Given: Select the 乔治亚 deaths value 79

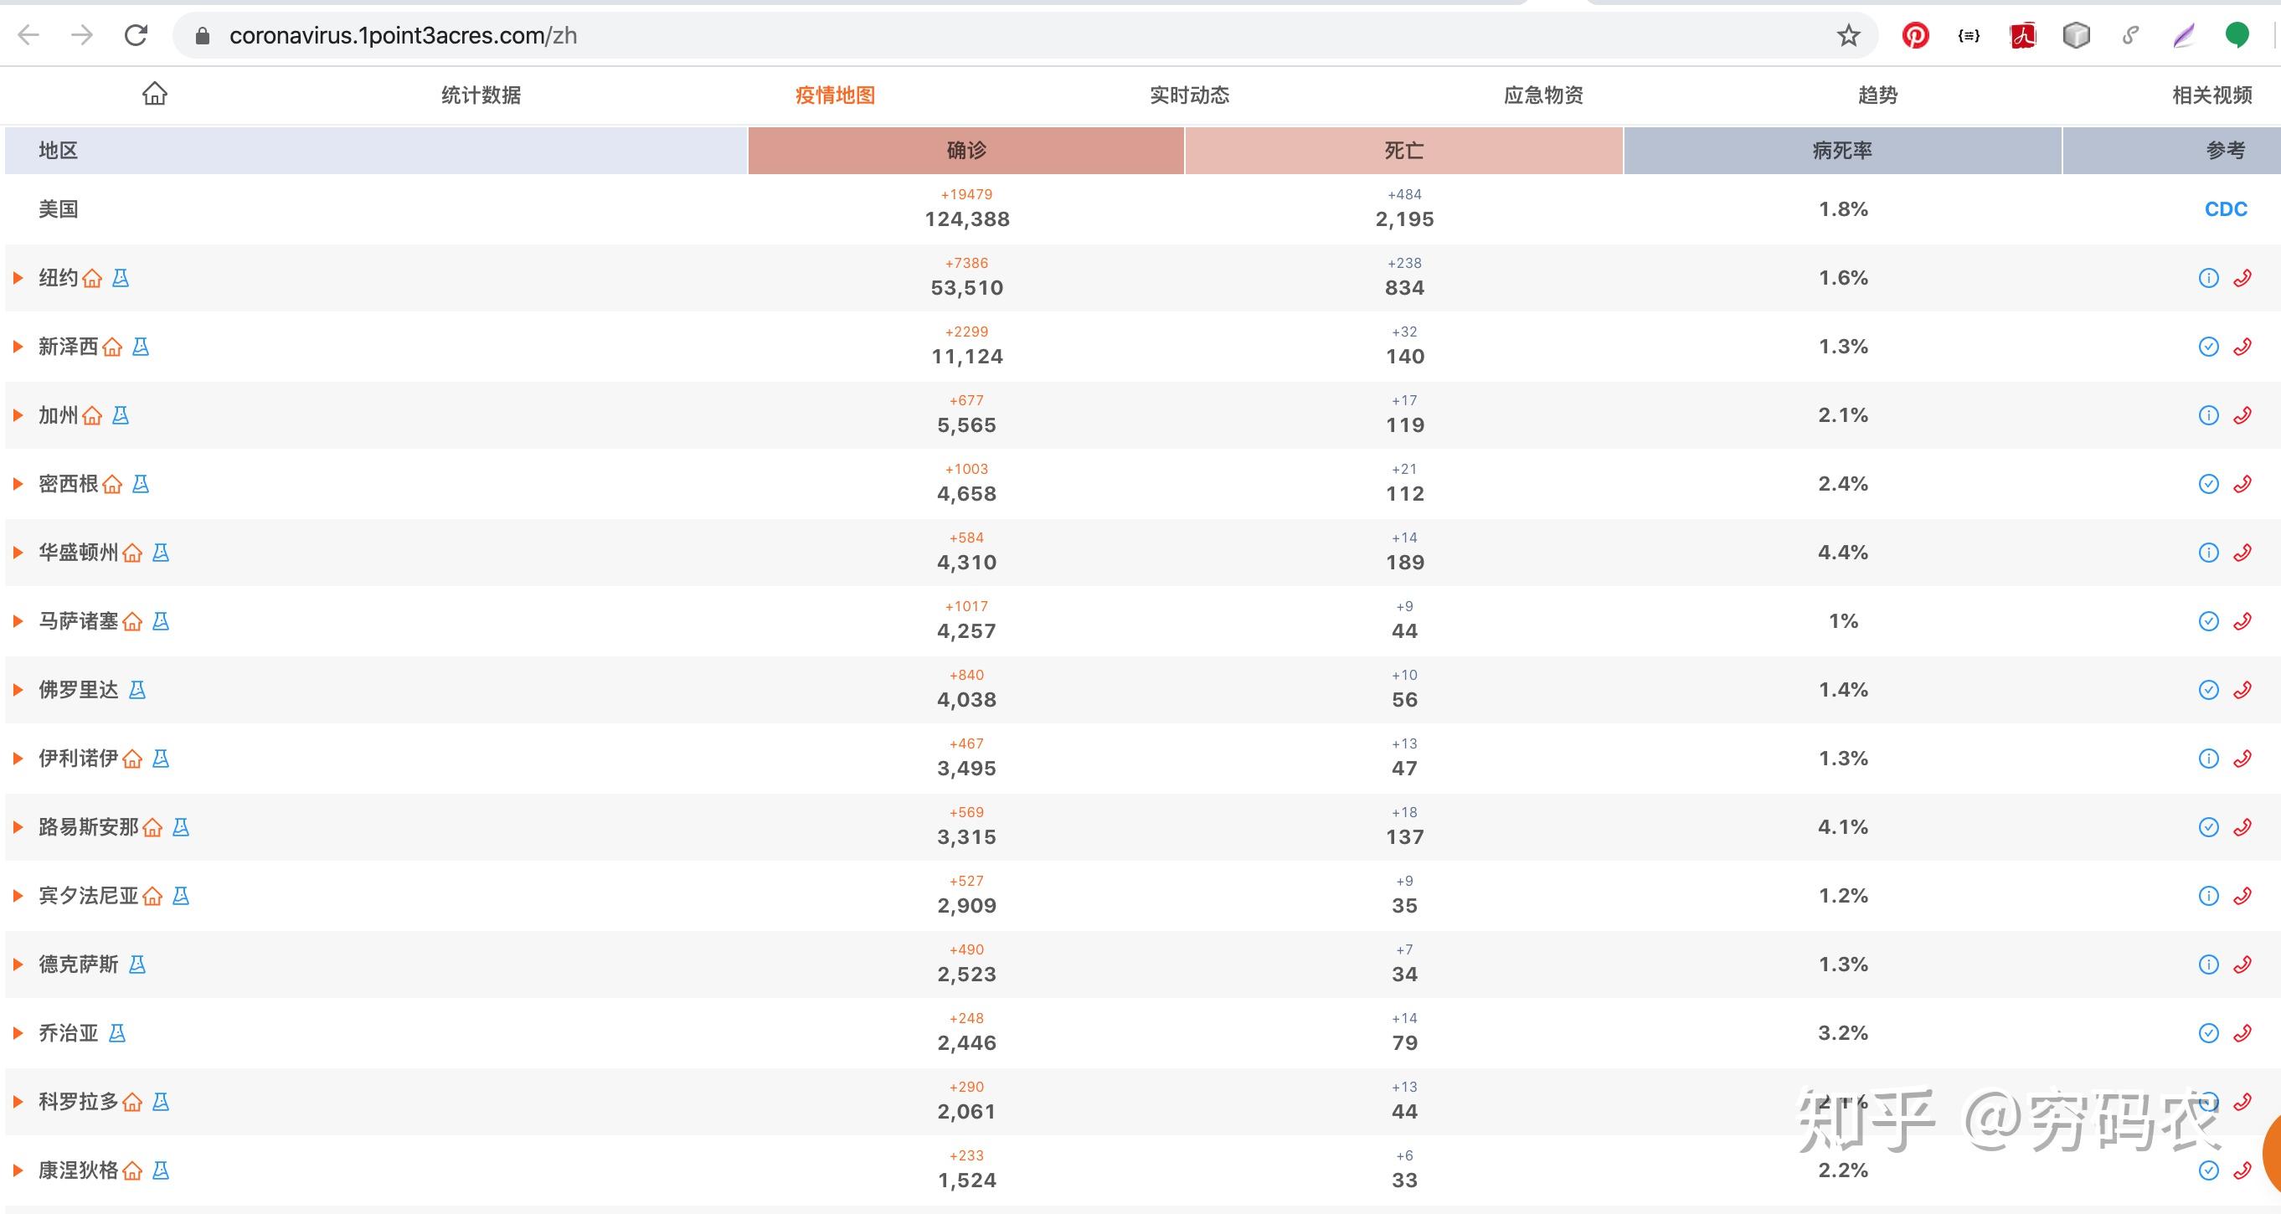Looking at the screenshot, I should (x=1404, y=1043).
